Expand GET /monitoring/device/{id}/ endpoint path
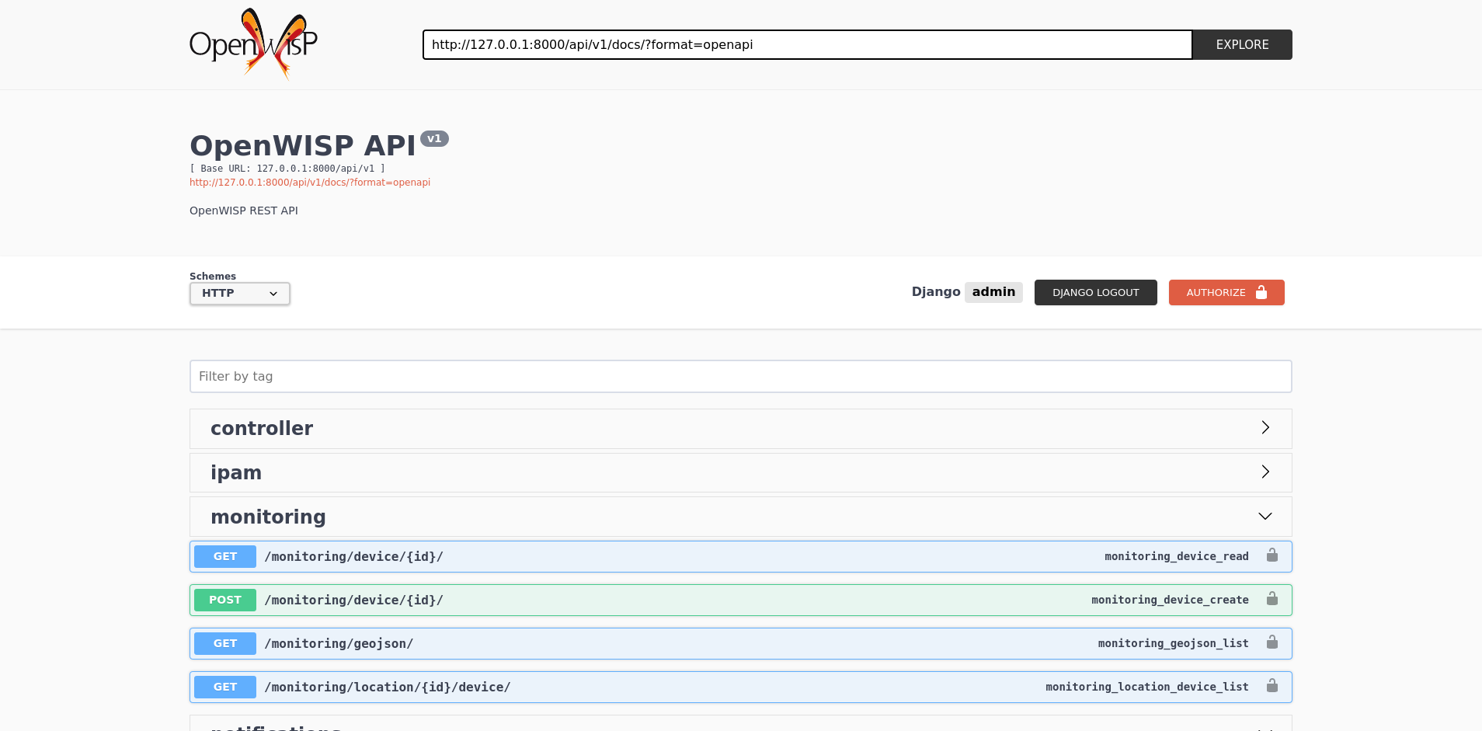Screen dimensions: 1482x731 click(354, 557)
